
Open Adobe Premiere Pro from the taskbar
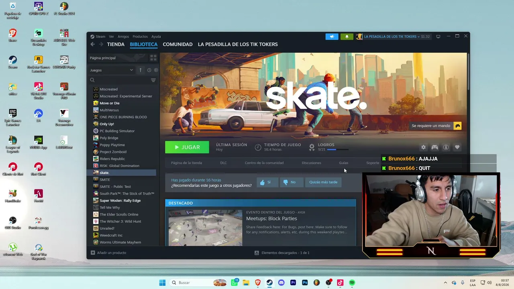(293, 283)
